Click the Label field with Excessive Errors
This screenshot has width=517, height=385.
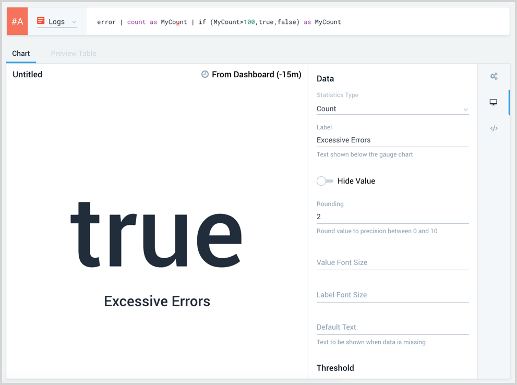[x=392, y=140]
